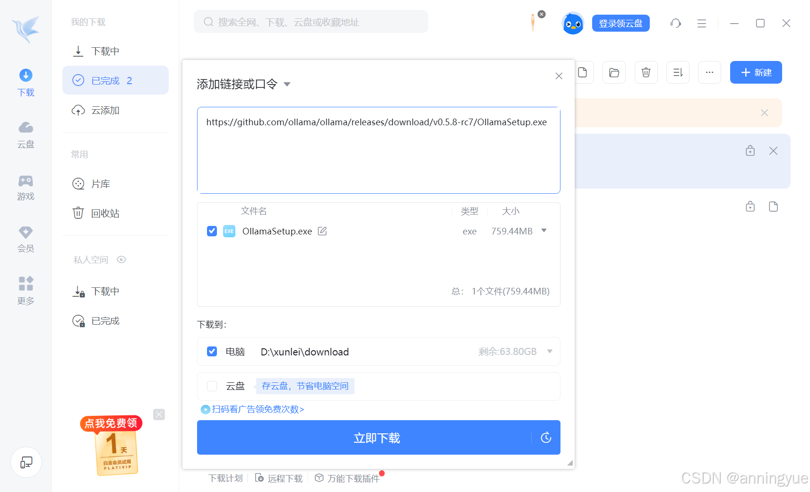Click 类型 column header
The width and height of the screenshot is (810, 492).
coord(469,211)
